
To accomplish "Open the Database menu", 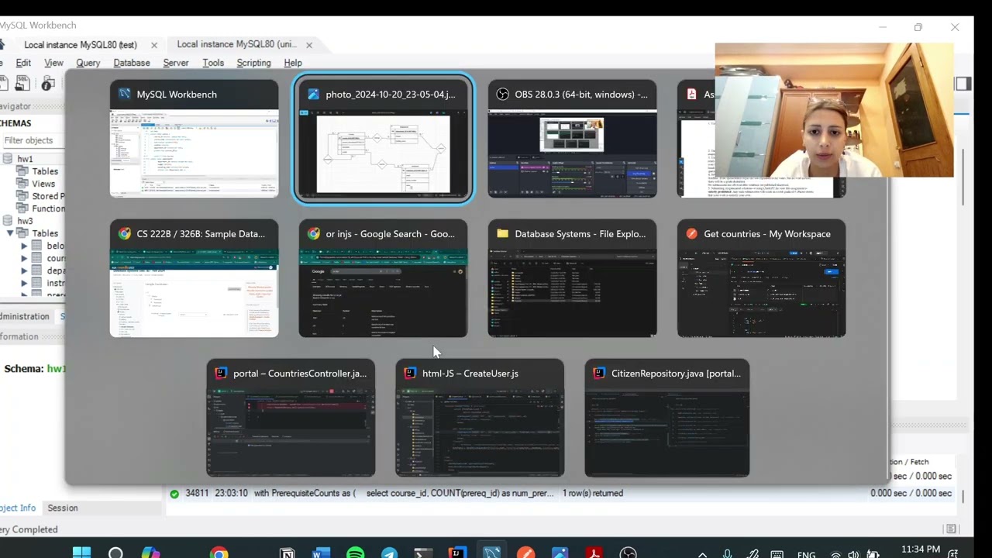I will click(132, 63).
